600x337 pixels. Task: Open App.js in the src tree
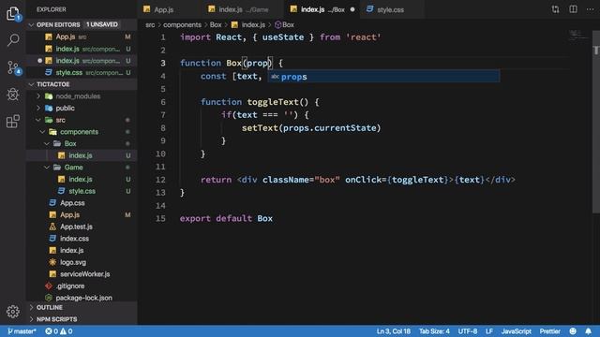82,214
